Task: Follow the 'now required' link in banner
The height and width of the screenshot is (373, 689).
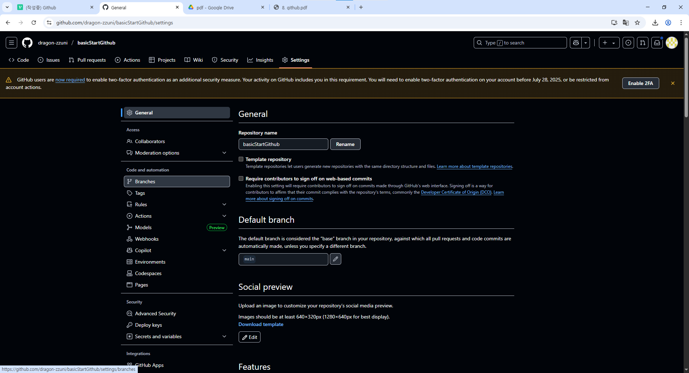Action: pos(70,80)
